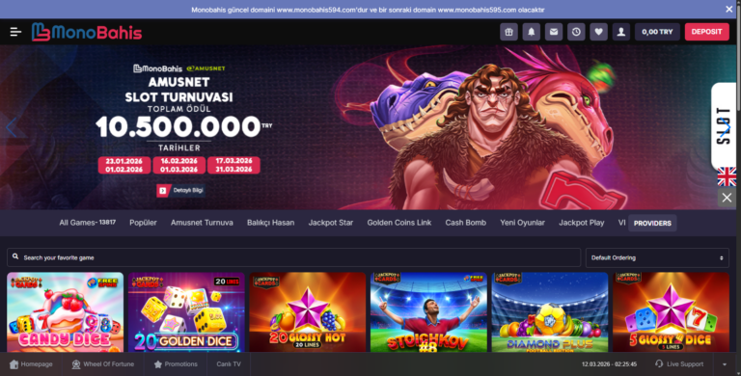Open the messages envelope icon
This screenshot has height=376, width=741.
(x=554, y=32)
